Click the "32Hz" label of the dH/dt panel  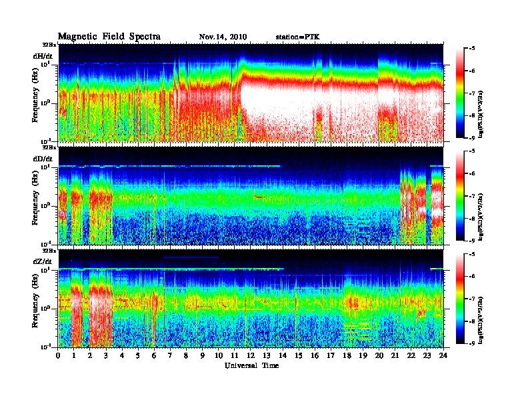point(49,45)
